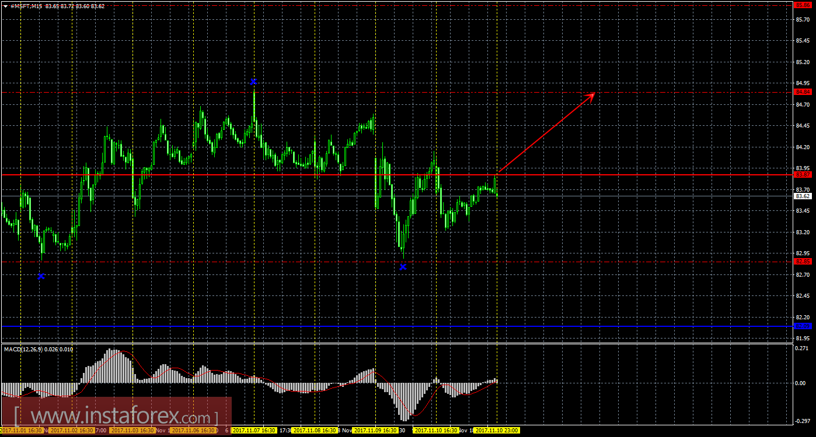The image size is (816, 437).
Task: Click the red 84.84 price level label
Action: point(803,92)
